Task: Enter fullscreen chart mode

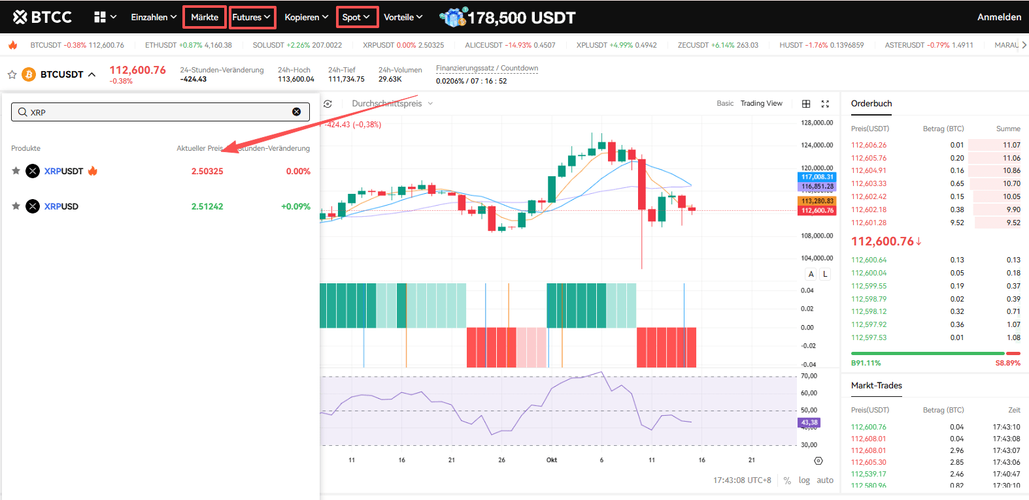Action: tap(825, 104)
